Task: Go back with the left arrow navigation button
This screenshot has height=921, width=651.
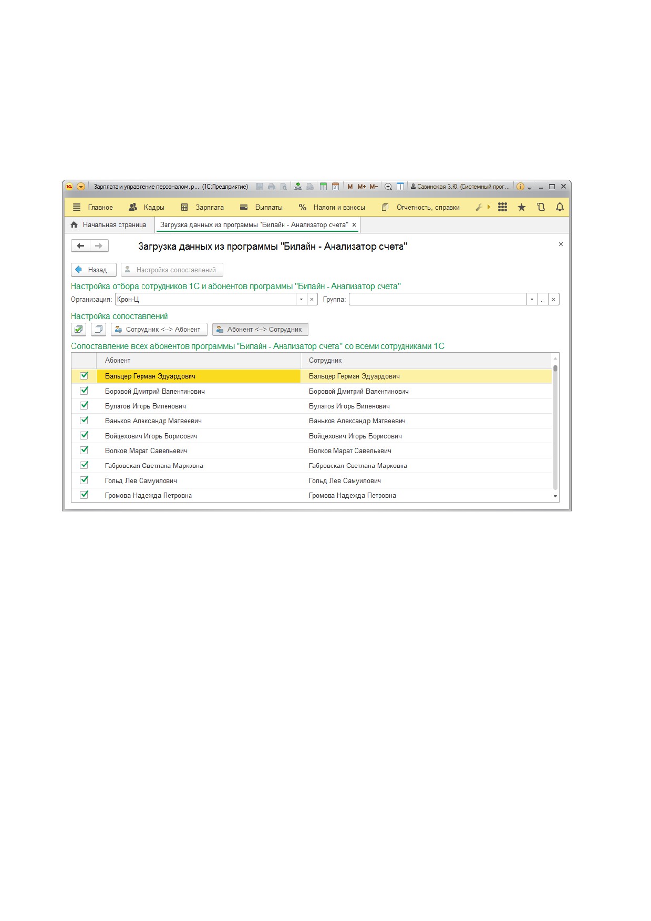Action: click(80, 245)
